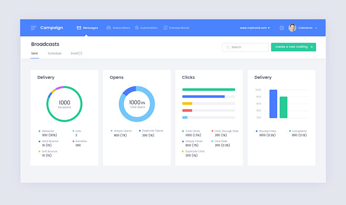Click the magnifier icon in search

tap(228, 47)
